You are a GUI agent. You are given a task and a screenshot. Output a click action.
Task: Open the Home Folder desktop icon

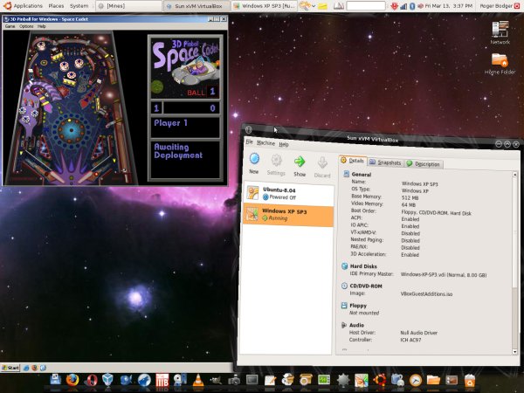coord(500,64)
